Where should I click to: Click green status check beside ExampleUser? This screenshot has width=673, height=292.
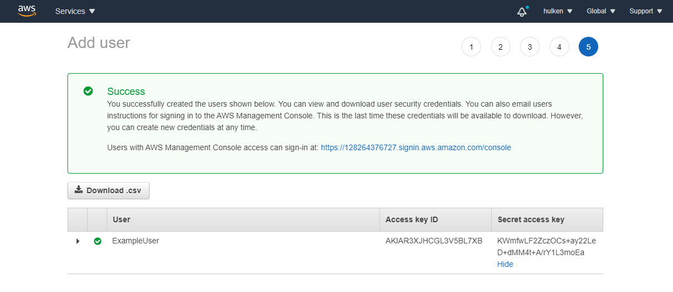click(x=98, y=241)
